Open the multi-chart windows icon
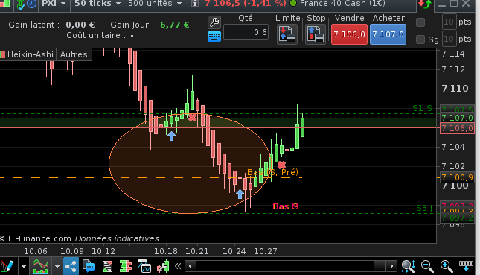This screenshot has width=480, height=275. point(144,266)
